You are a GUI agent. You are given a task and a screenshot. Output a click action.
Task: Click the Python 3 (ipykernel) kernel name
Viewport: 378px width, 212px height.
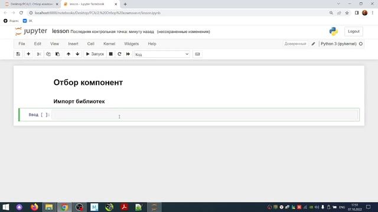click(338, 44)
